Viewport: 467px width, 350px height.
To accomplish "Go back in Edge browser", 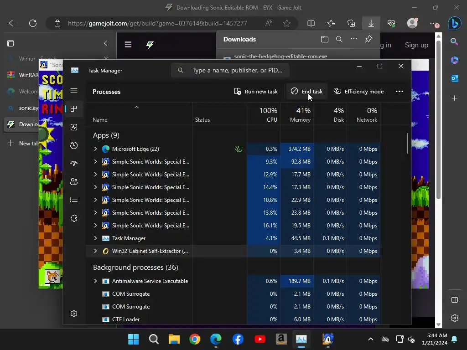I will 12,23.
